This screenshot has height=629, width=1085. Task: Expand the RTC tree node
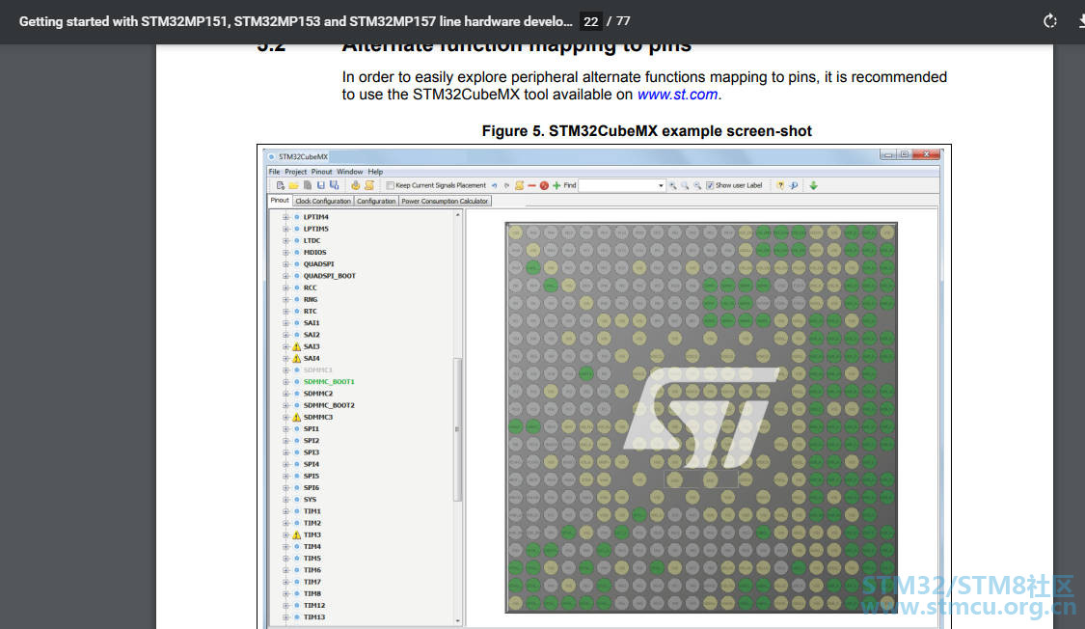(x=285, y=312)
